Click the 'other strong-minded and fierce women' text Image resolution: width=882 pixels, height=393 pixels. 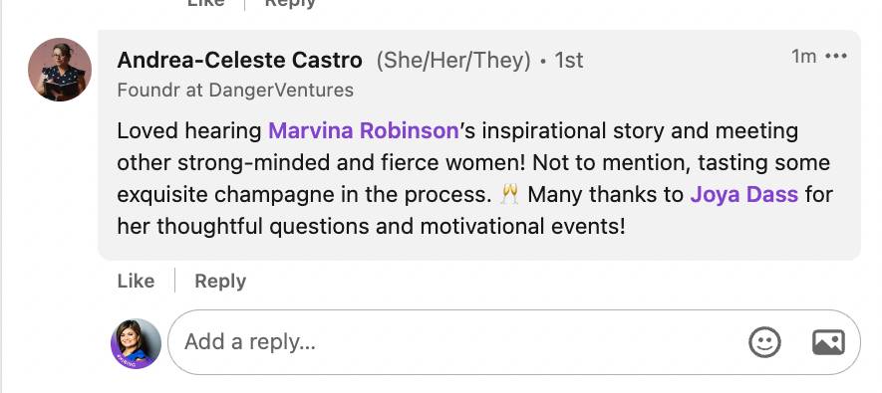pos(321,163)
